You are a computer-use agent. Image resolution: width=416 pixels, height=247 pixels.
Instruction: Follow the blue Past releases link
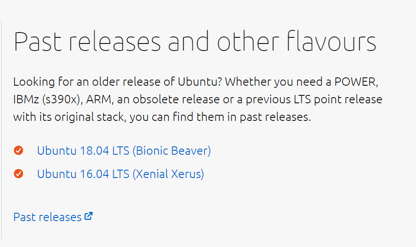coord(47,217)
